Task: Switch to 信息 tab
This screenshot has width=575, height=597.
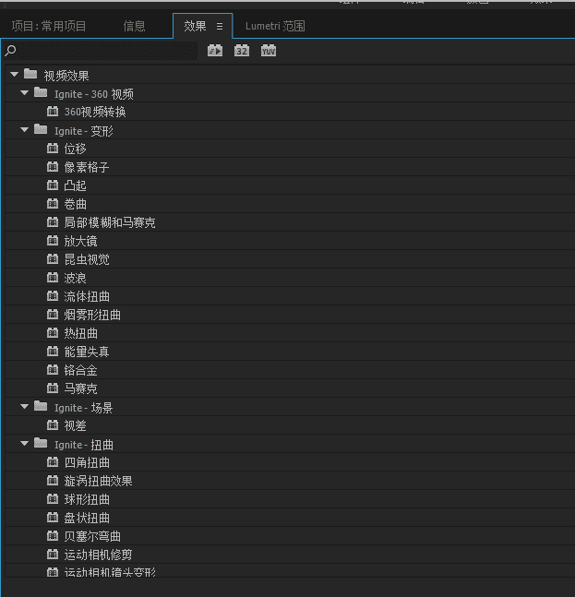Action: 134,26
